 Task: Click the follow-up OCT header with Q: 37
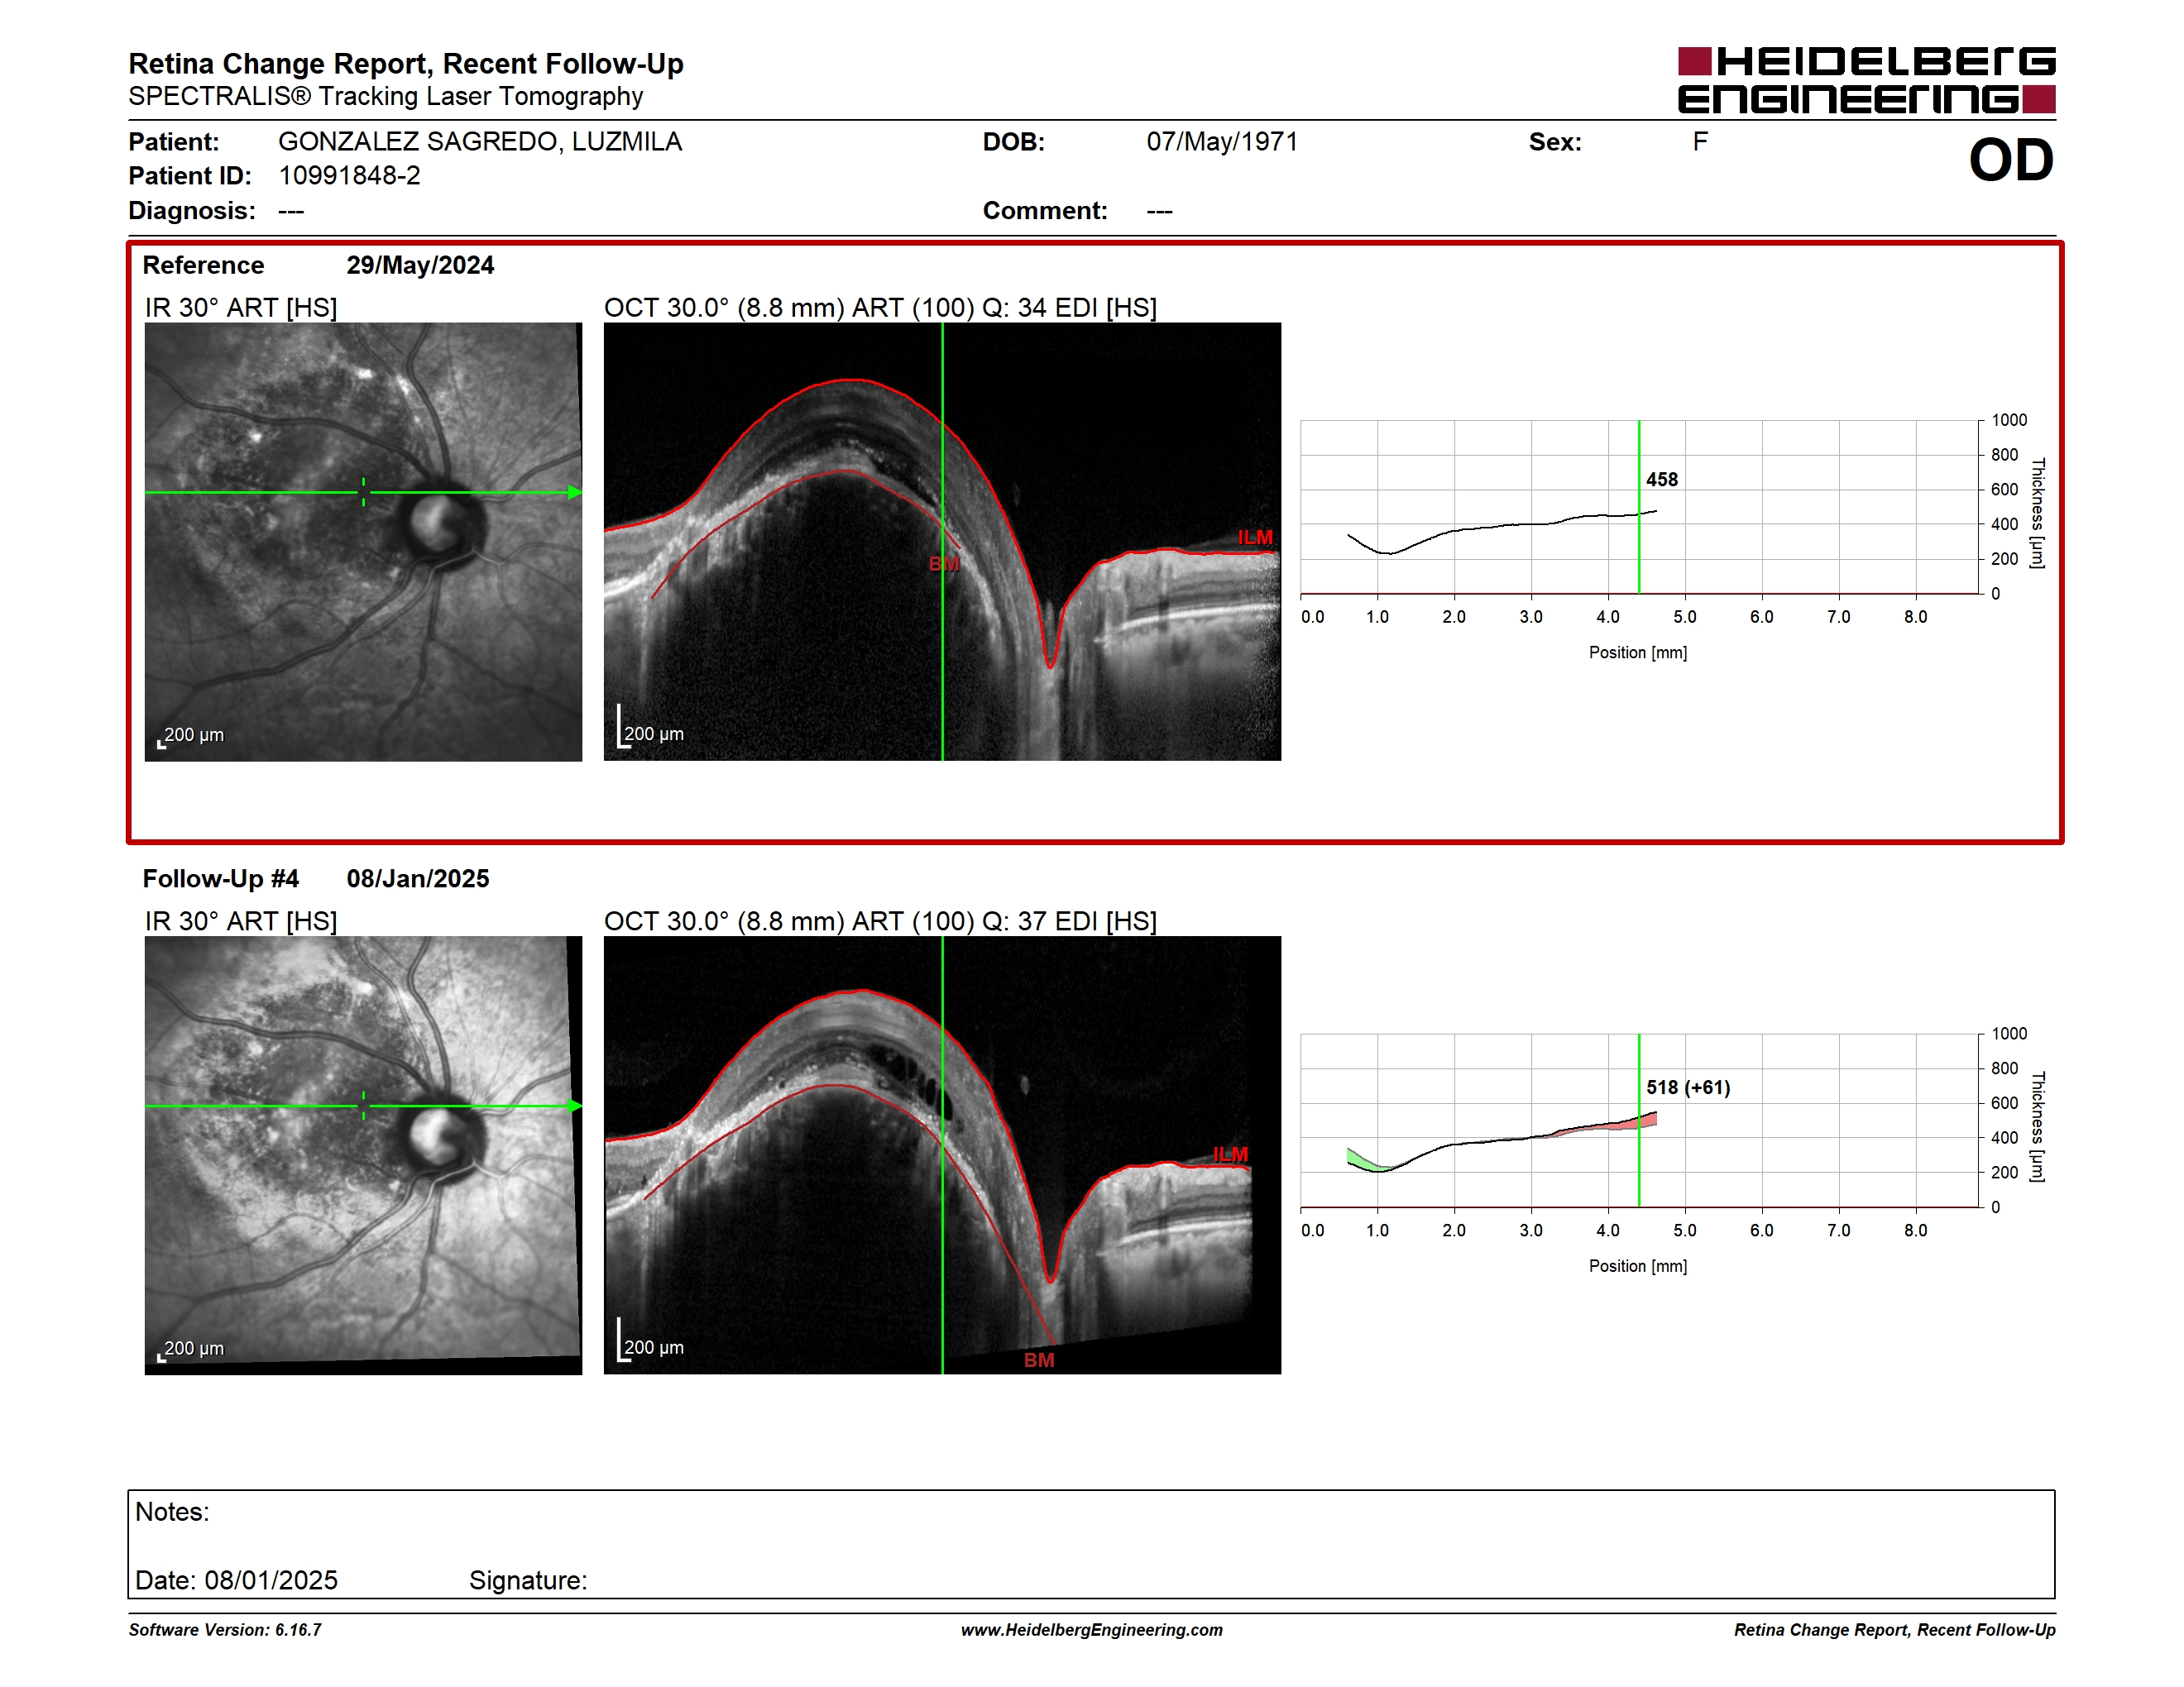(x=880, y=921)
